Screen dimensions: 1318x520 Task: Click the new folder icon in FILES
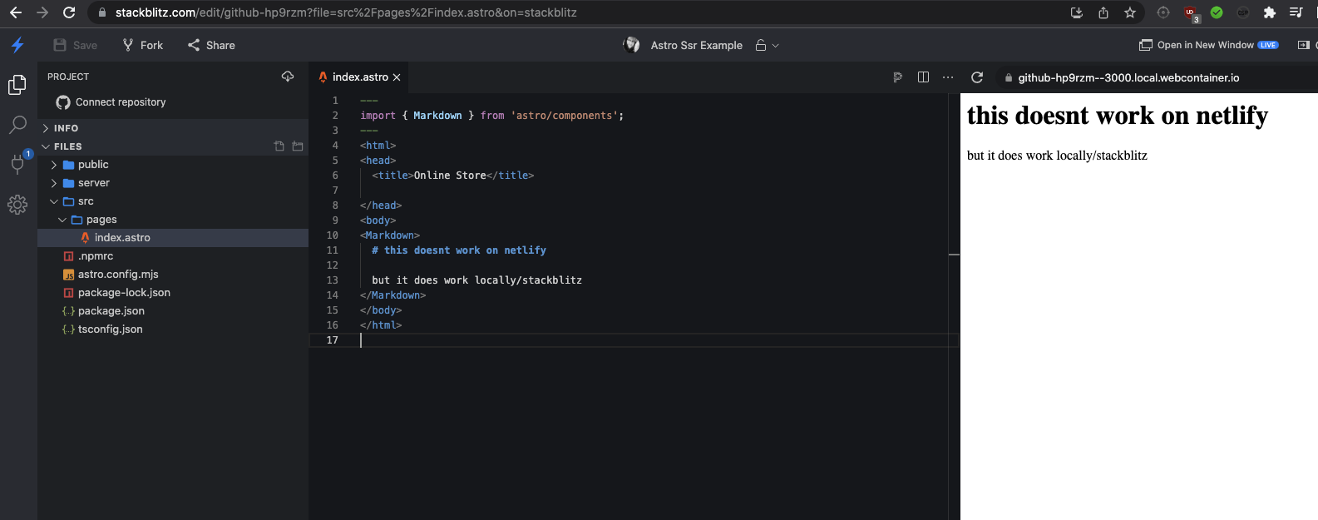[x=298, y=146]
